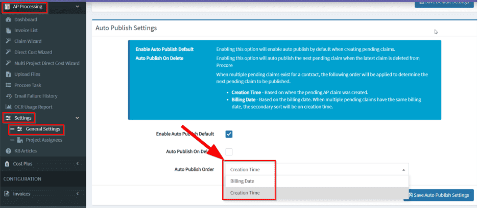Collapse the AP Processing menu section
The image size is (478, 208).
point(77,7)
